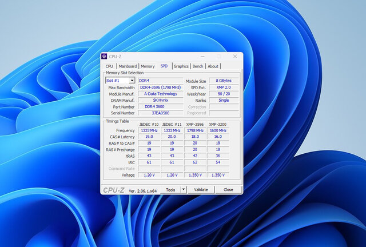This screenshot has height=247, width=366.
Task: Select the Memory tab
Action: tap(148, 66)
